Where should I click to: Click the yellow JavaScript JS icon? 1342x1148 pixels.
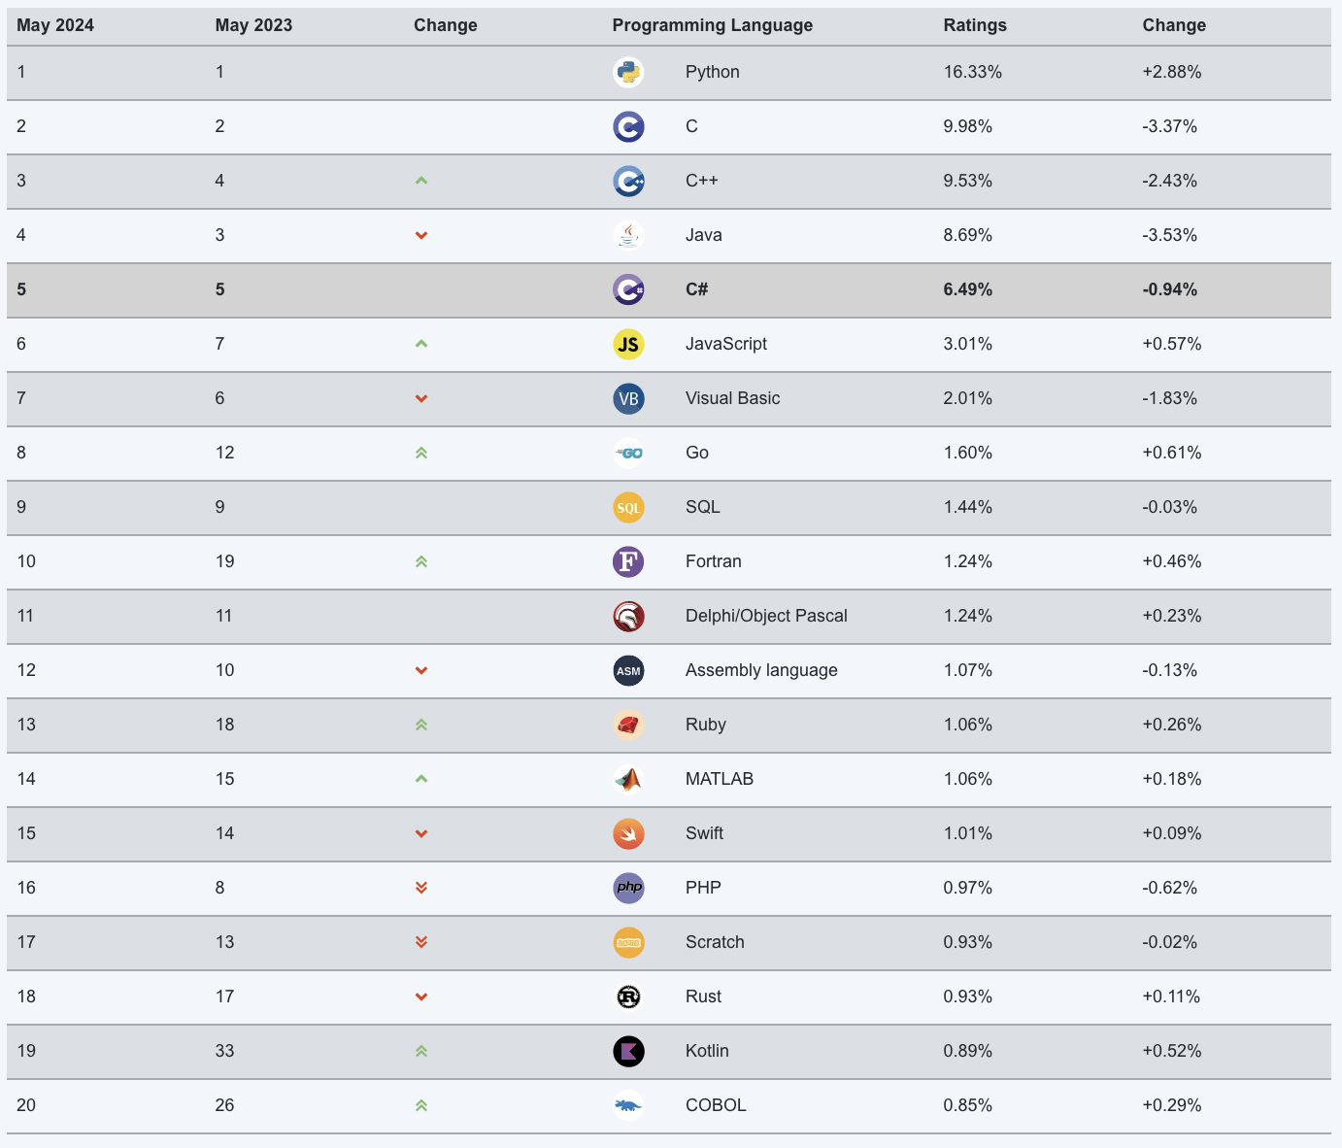628,344
